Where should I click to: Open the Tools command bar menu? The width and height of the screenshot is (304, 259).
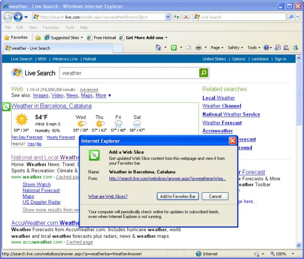pyautogui.click(x=254, y=47)
